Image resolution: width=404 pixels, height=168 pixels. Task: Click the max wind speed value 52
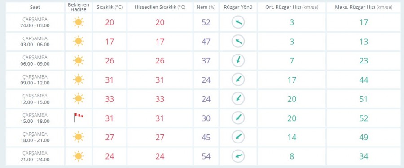click(364, 118)
